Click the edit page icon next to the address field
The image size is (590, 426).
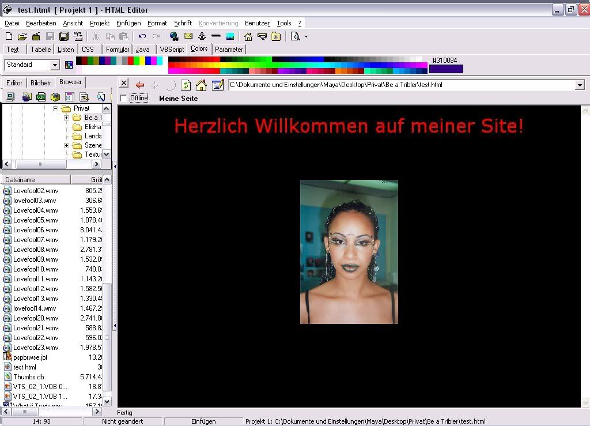218,85
